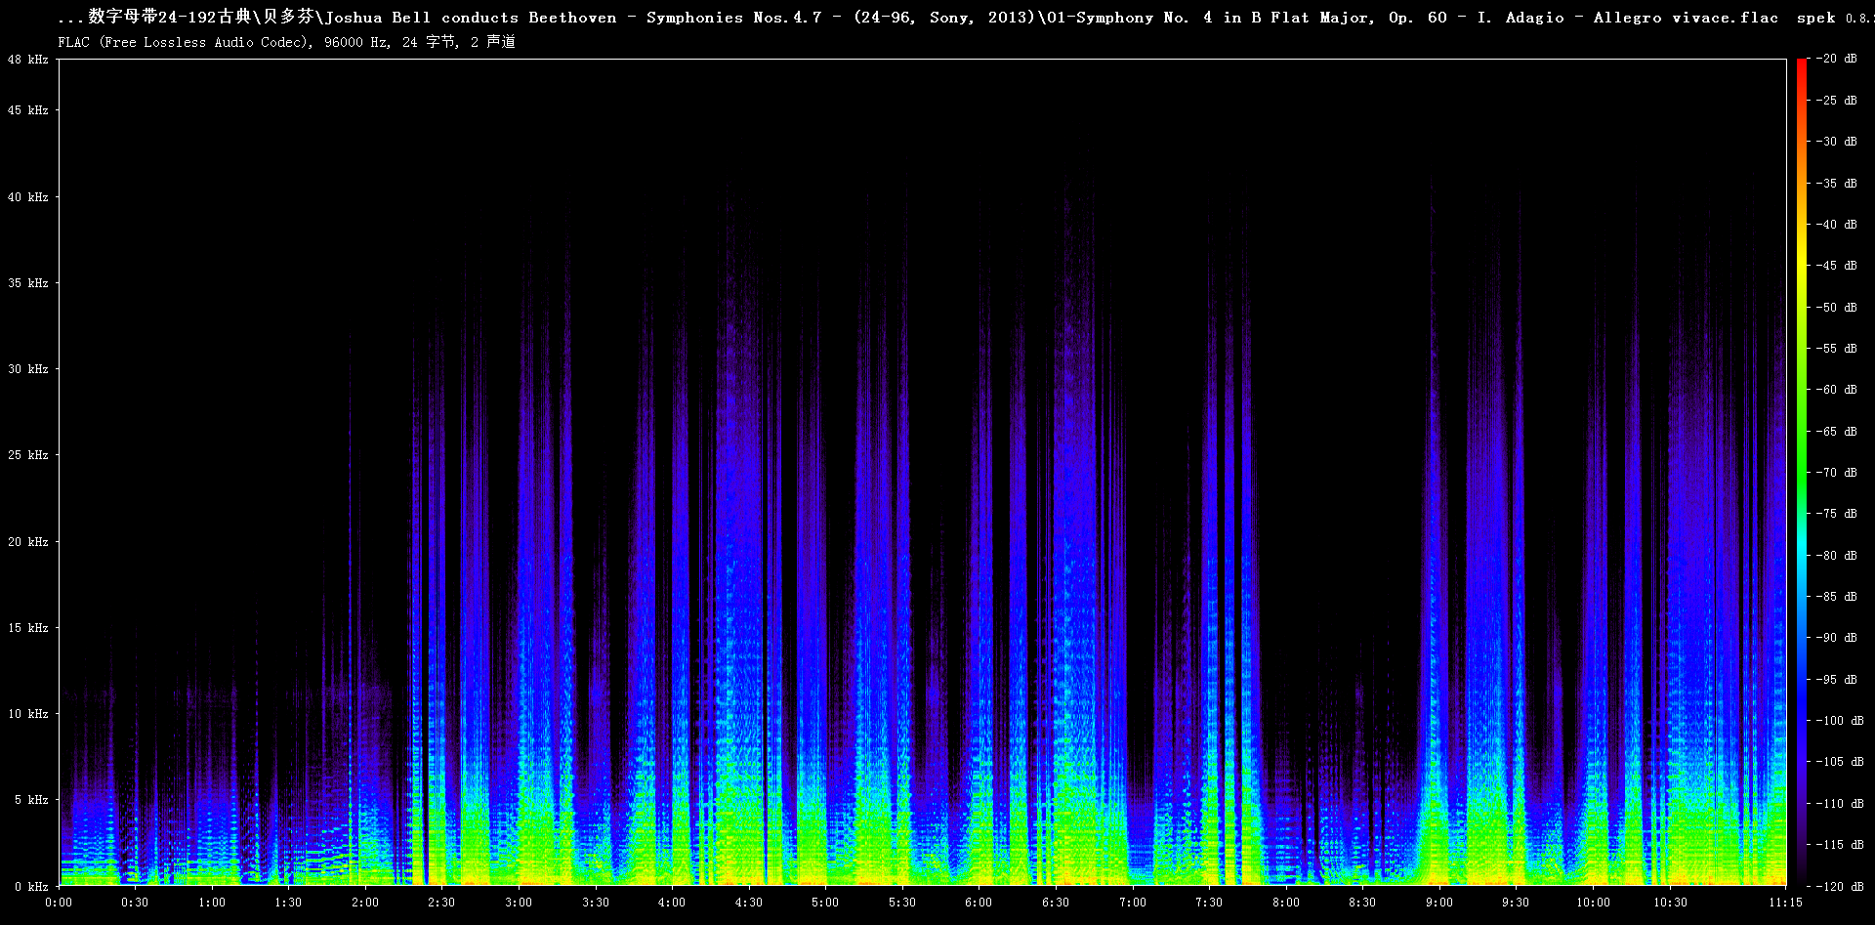Select the 9:00 mark on the time axis
Image resolution: width=1875 pixels, height=925 pixels.
1438,903
